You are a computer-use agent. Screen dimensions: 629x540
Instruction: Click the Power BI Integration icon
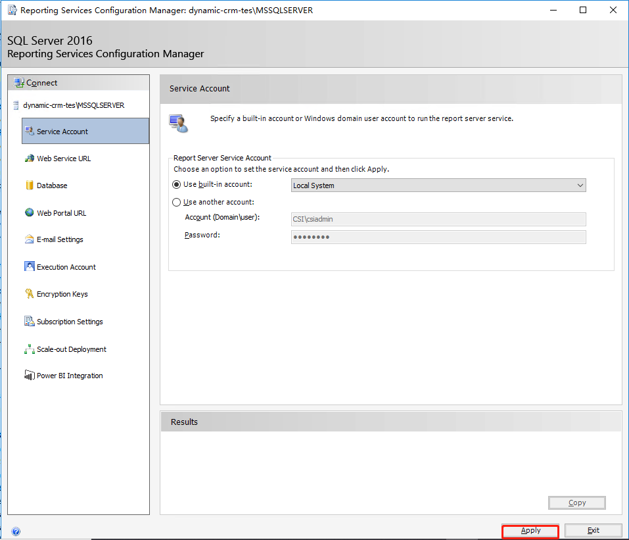30,375
